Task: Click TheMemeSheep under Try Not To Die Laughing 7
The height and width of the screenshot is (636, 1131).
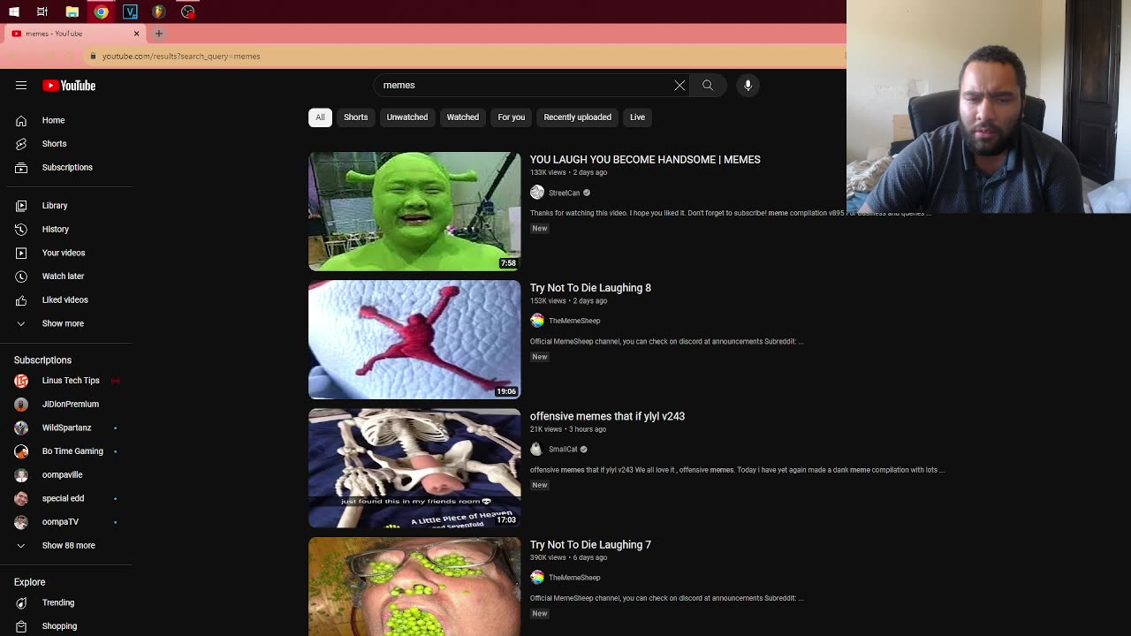Action: click(574, 578)
